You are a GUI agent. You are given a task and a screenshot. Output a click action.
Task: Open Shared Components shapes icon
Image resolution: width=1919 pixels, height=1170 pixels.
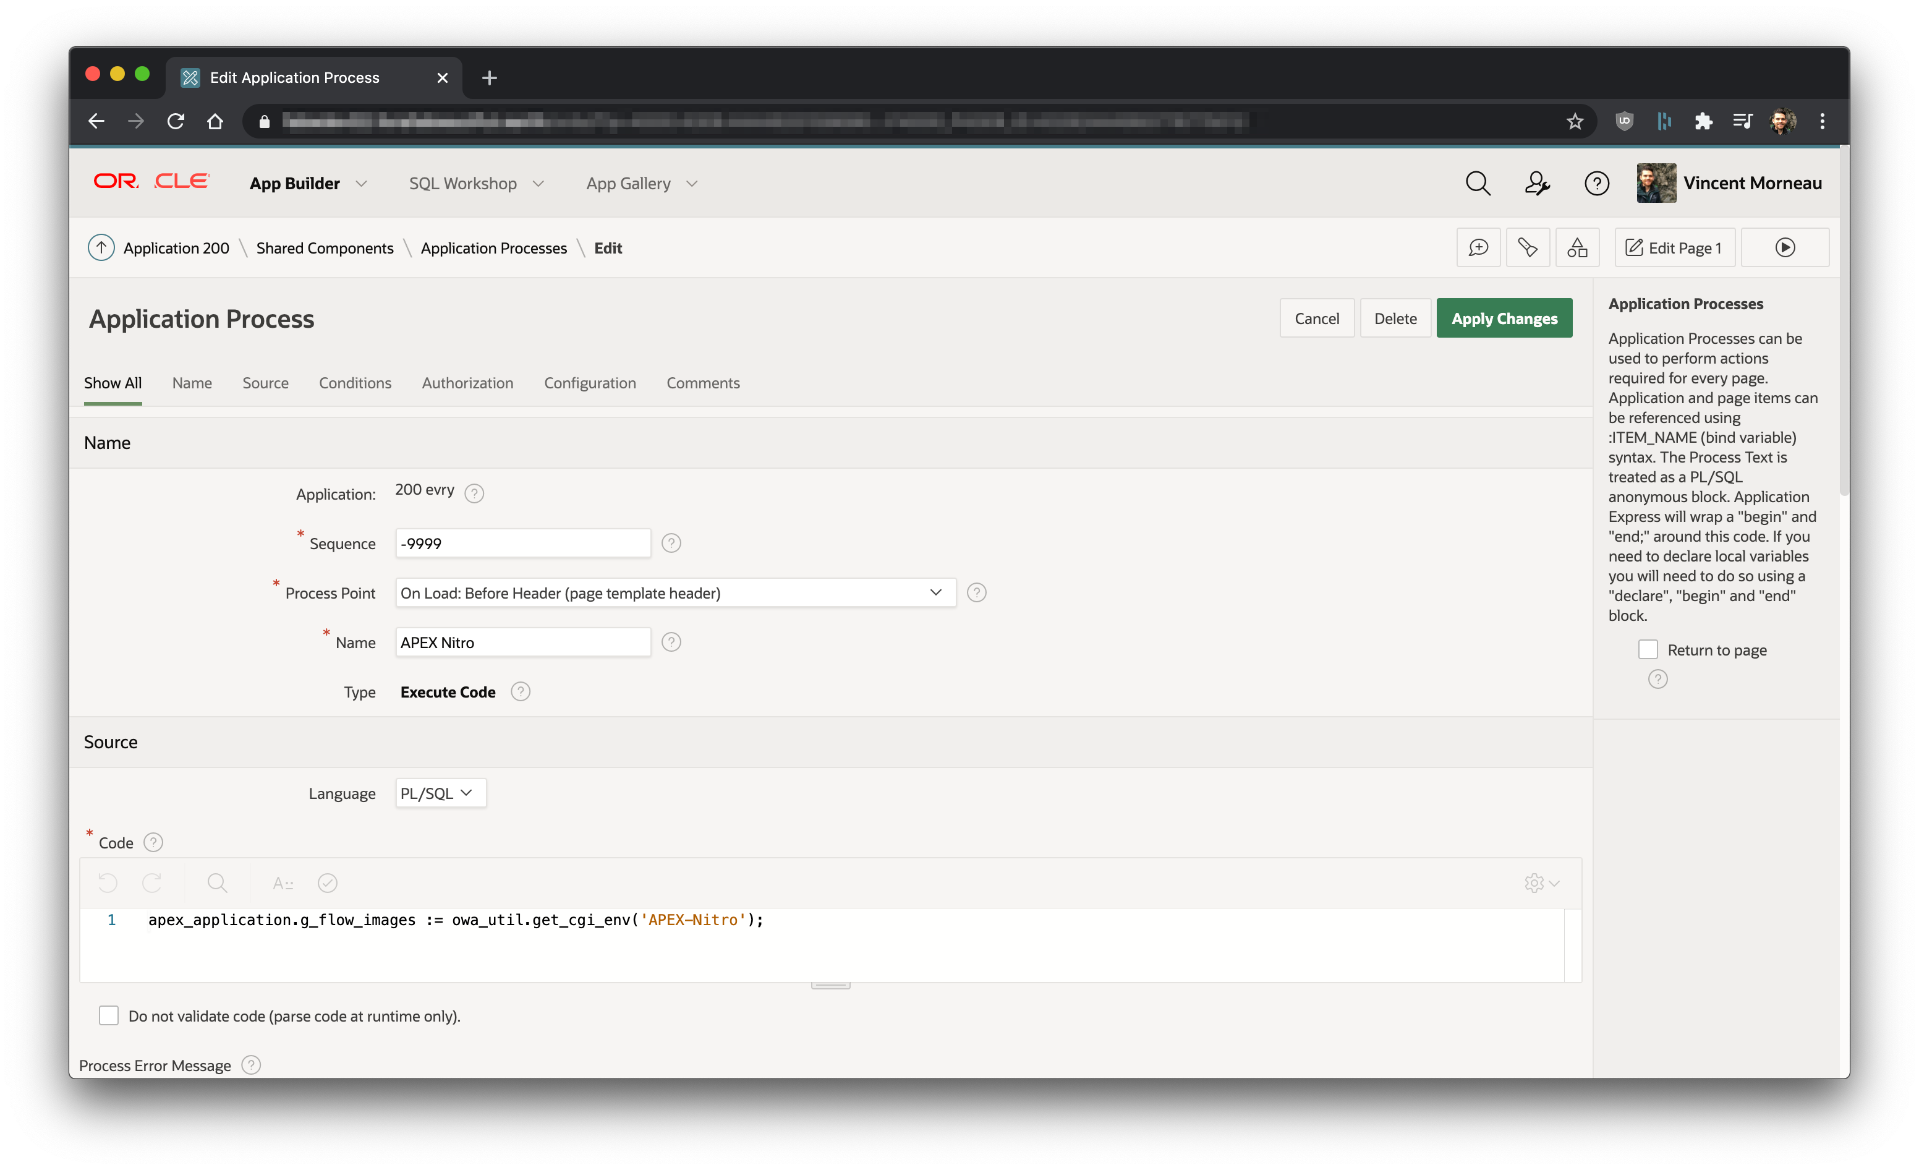click(1576, 248)
